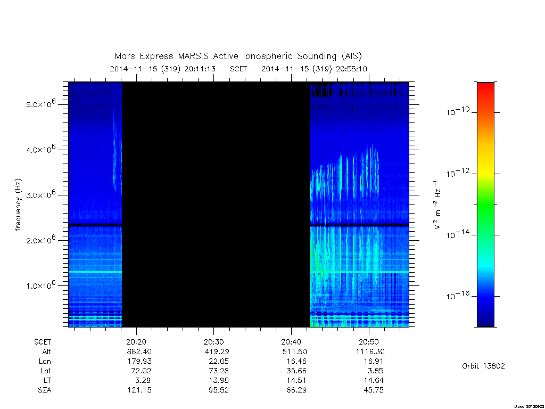Click the start timestamp 2014-11-15 20:11:13

163,69
